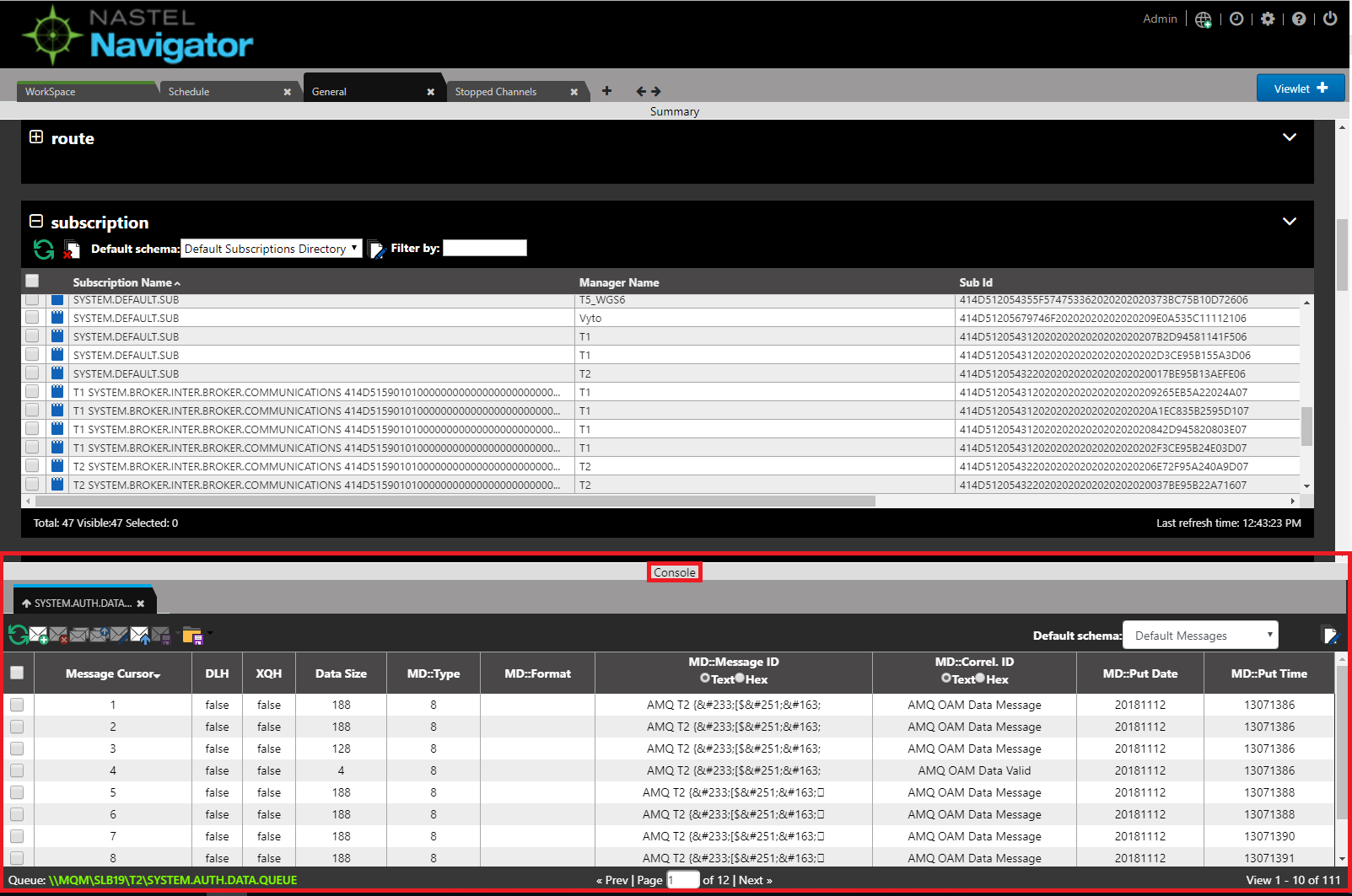1352x896 pixels.
Task: Open the help question mark icon
Action: (x=1299, y=19)
